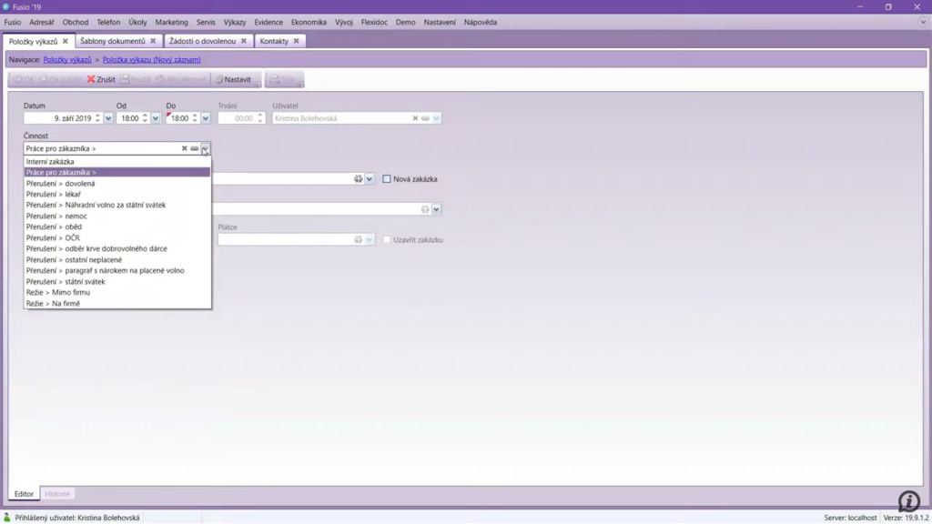The width and height of the screenshot is (932, 524).
Task: Switch to the Žádosti o dovolenou tab
Action: (x=202, y=41)
